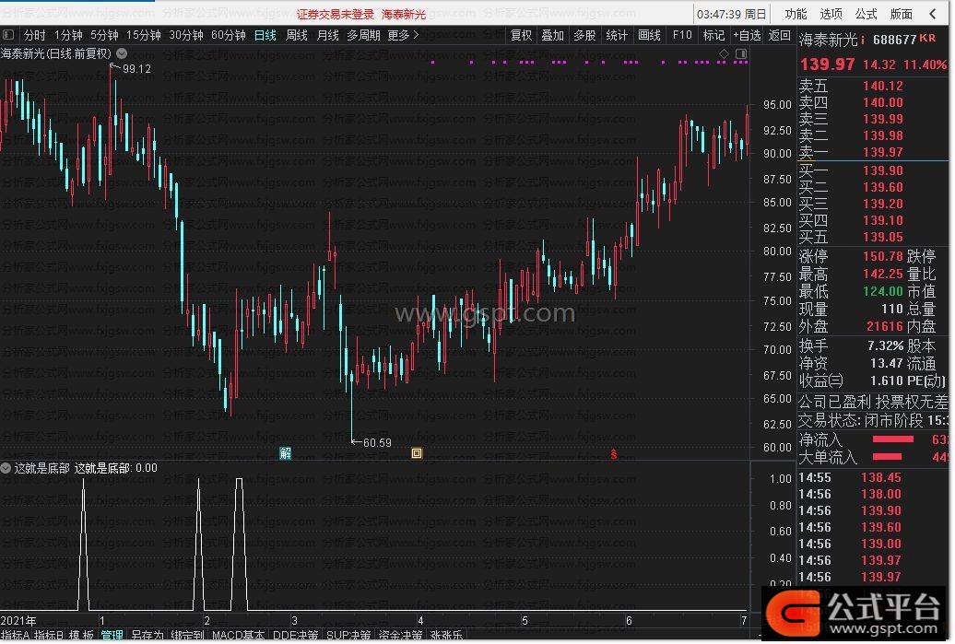Click the stock code 688677
Viewport: 955px width, 644px height.
tap(895, 41)
